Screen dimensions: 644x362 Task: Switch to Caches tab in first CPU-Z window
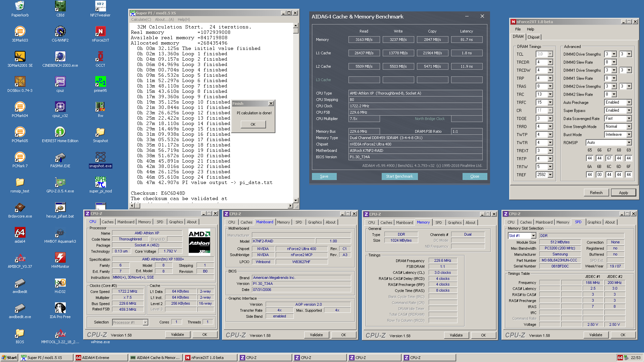click(x=108, y=222)
